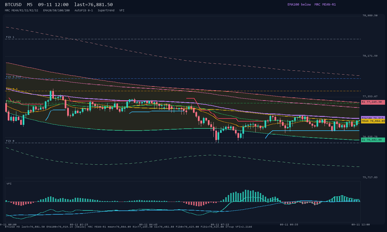Select the 09-11 12:00 time axis label
Viewport: 387px width, 232px height.
point(360,225)
